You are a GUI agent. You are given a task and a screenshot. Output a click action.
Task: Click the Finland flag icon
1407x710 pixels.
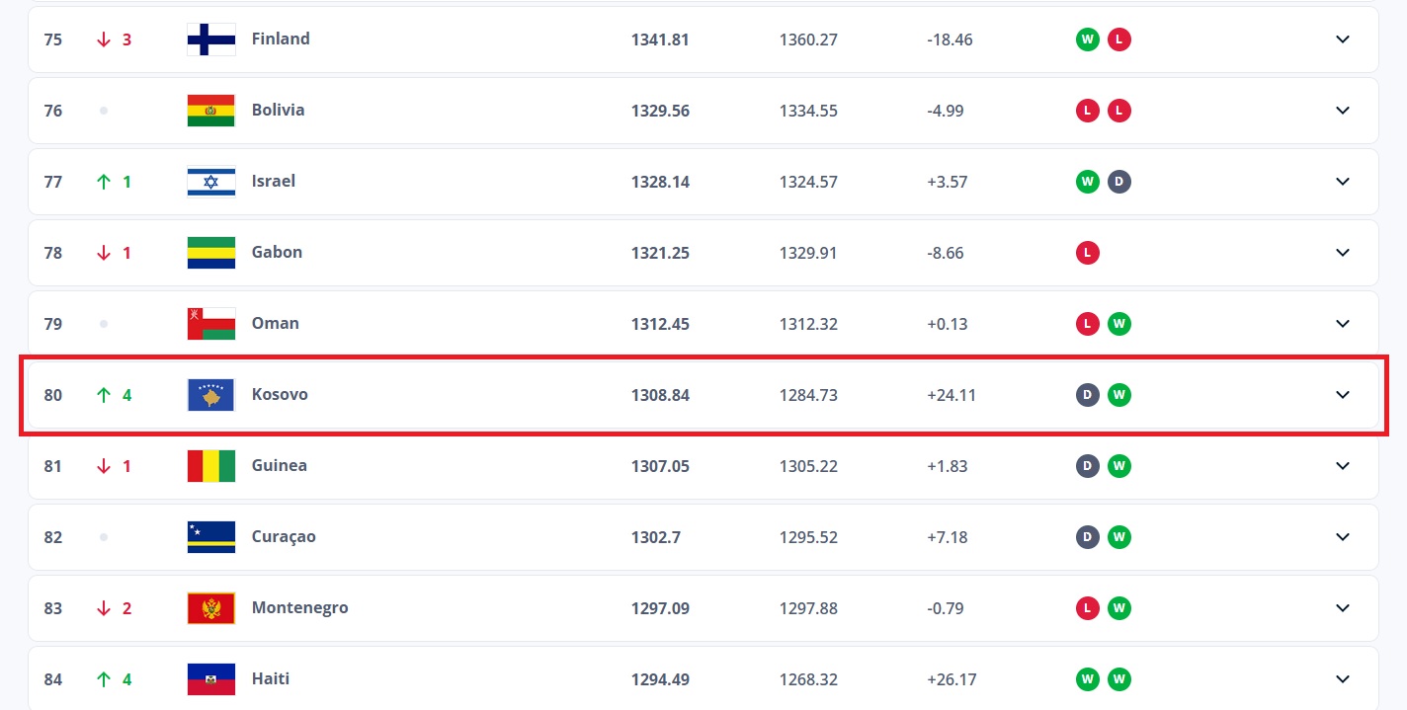coord(211,39)
